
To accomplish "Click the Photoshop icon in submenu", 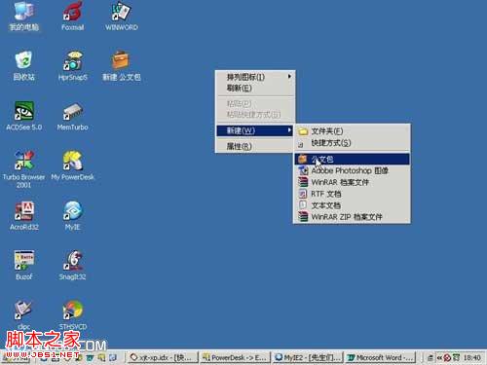I will [303, 170].
